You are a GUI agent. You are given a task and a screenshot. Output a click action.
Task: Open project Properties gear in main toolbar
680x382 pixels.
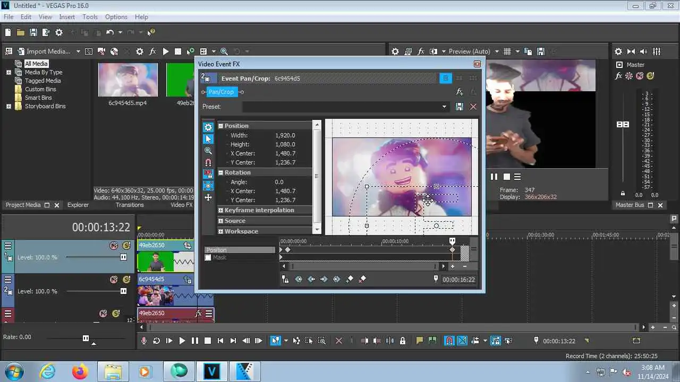(59, 32)
